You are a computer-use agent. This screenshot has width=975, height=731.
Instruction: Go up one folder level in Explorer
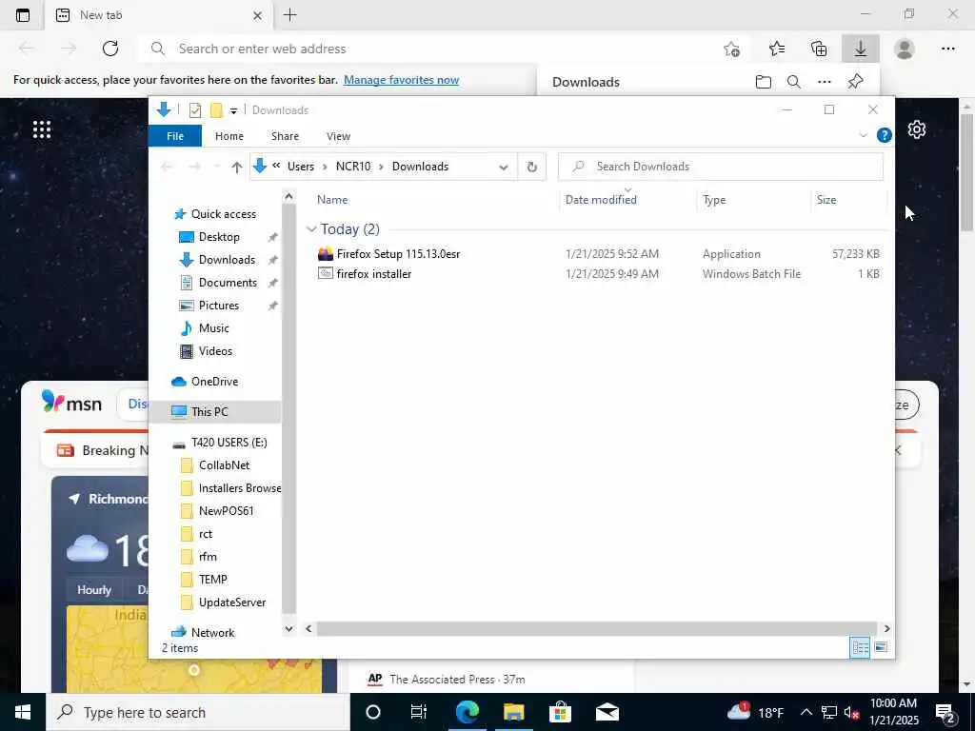(236, 167)
